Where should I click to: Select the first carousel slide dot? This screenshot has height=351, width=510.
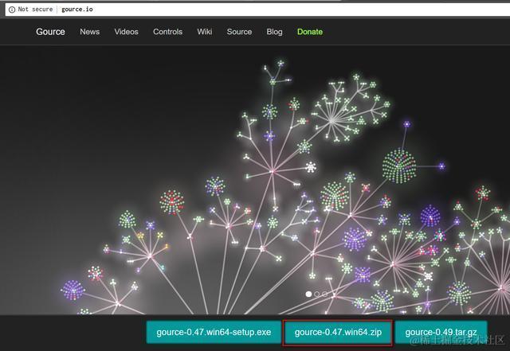pyautogui.click(x=308, y=294)
